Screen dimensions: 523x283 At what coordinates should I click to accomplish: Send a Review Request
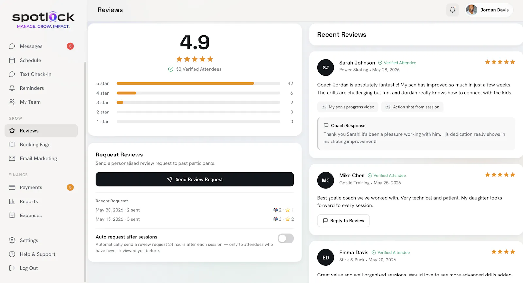(194, 179)
